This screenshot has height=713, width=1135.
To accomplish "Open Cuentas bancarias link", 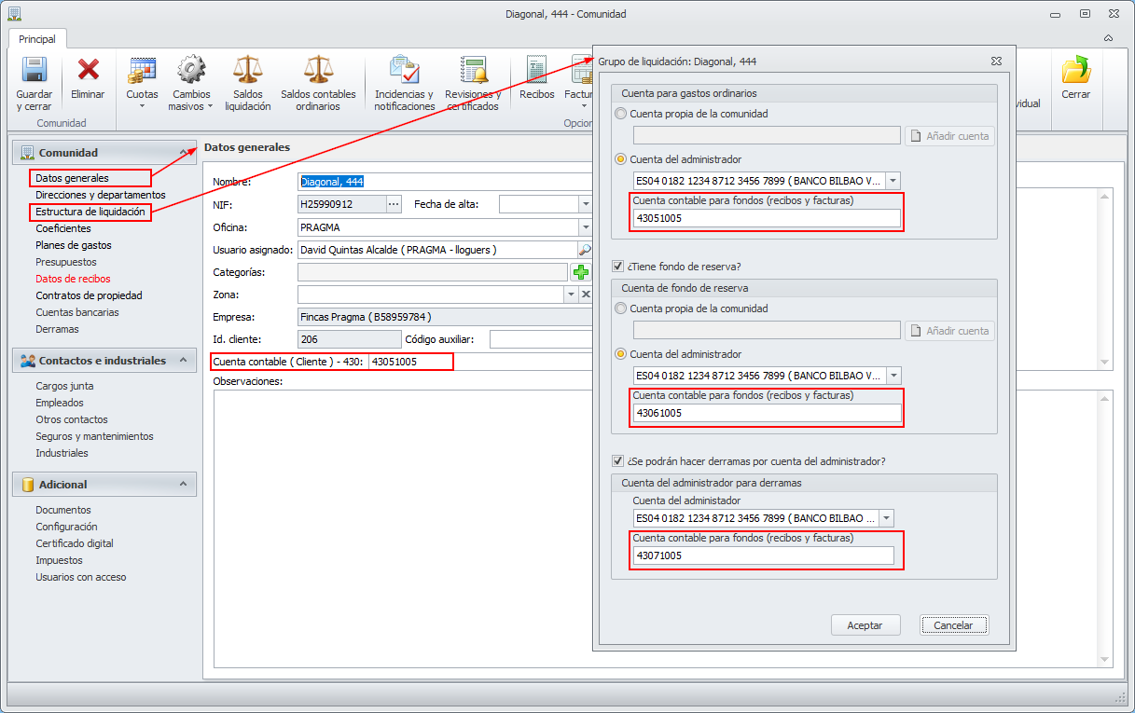I will coord(77,312).
